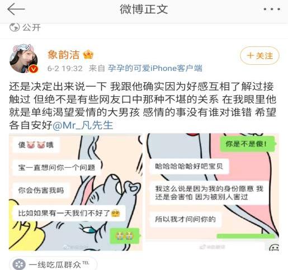The height and width of the screenshot is (270, 288).
Task: Tap the post body text paragraph
Action: pos(143,106)
